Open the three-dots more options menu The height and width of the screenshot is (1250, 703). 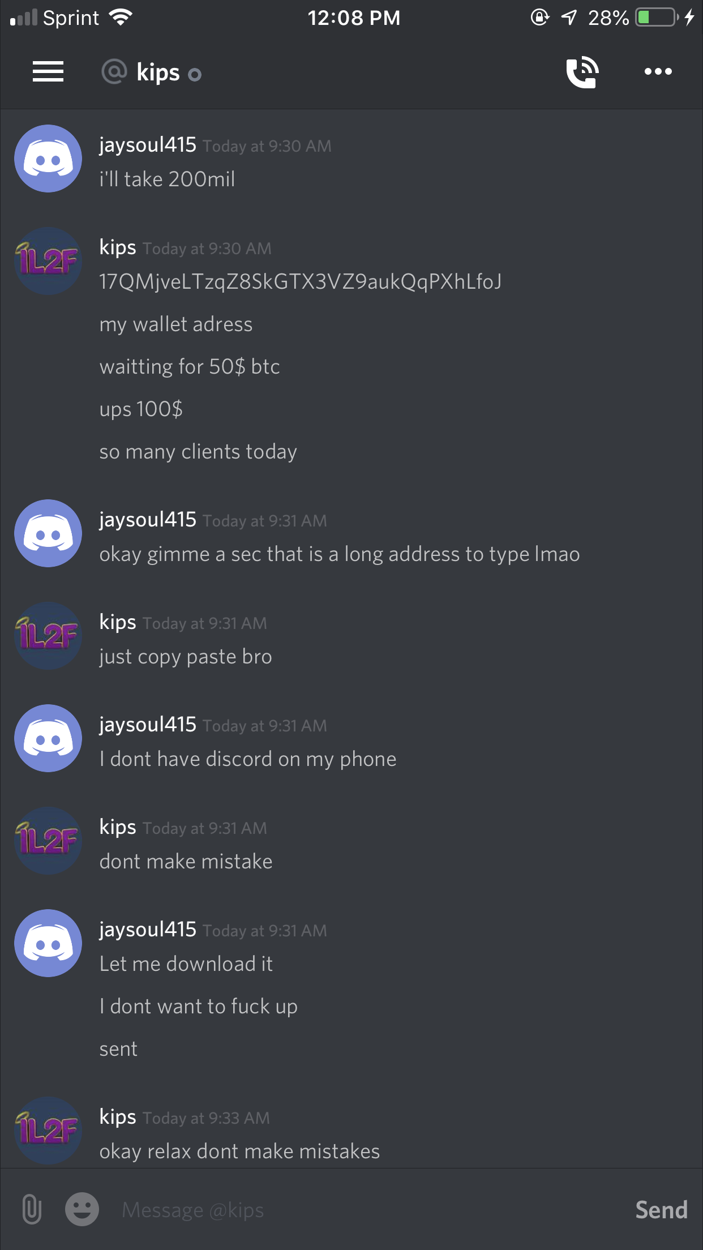[658, 71]
